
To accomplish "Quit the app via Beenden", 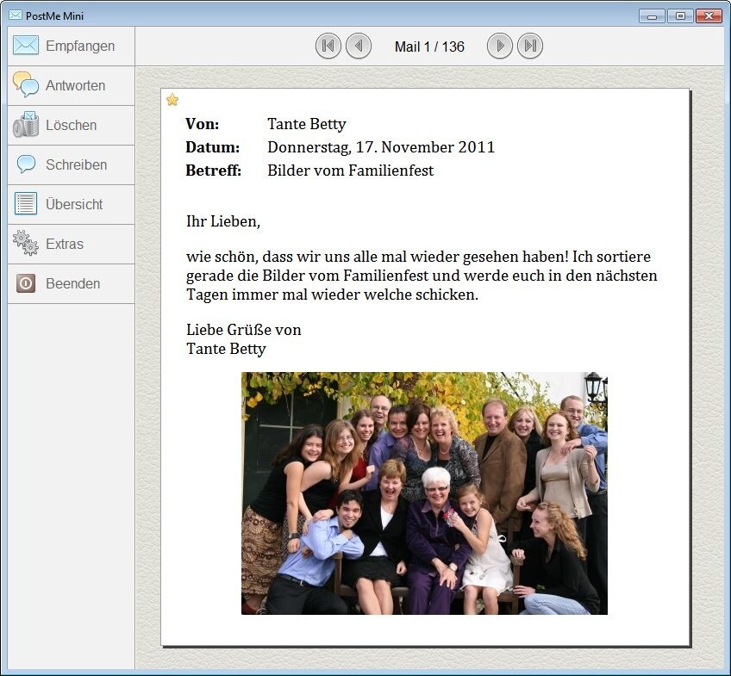I will point(71,284).
